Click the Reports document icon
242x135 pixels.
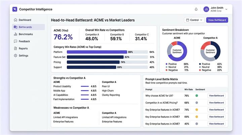(x=15, y=48)
